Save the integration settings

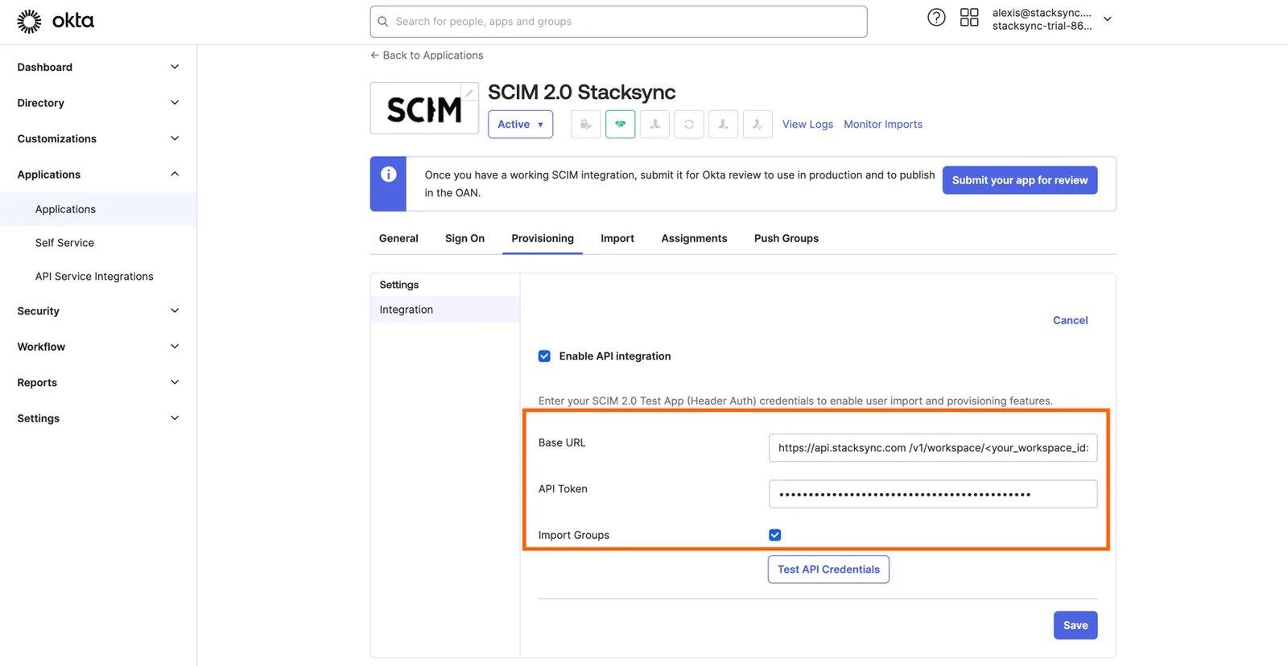pyautogui.click(x=1075, y=626)
